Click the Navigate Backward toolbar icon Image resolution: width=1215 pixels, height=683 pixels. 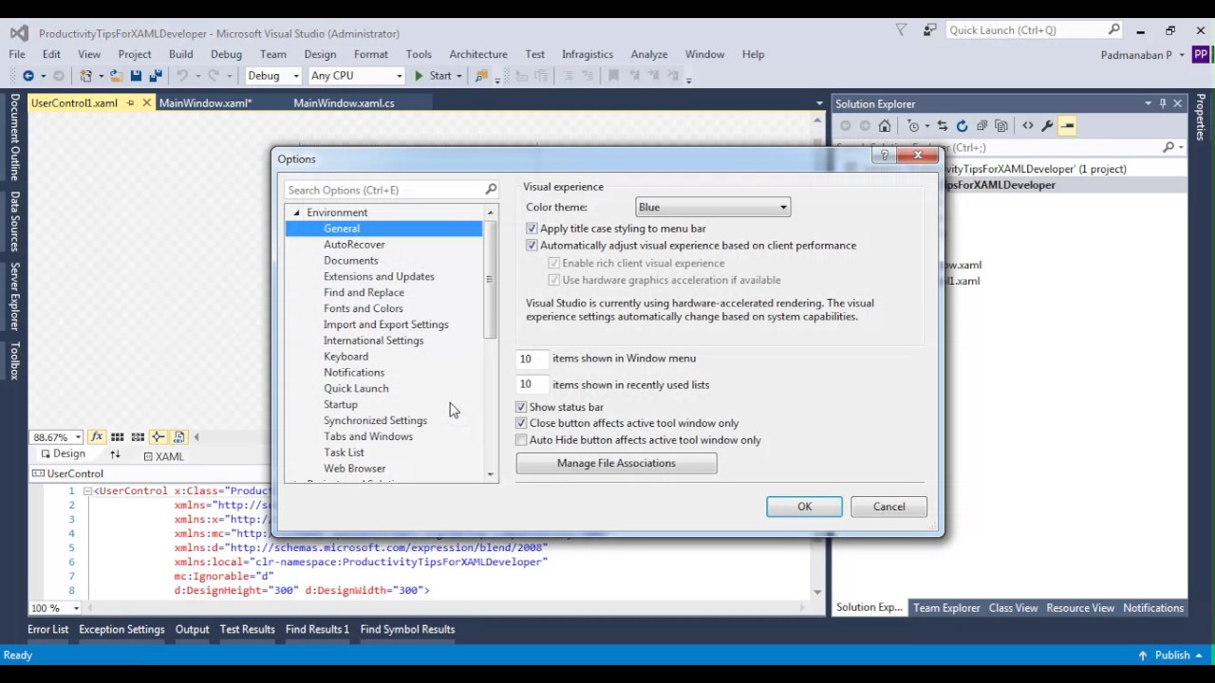click(x=28, y=76)
